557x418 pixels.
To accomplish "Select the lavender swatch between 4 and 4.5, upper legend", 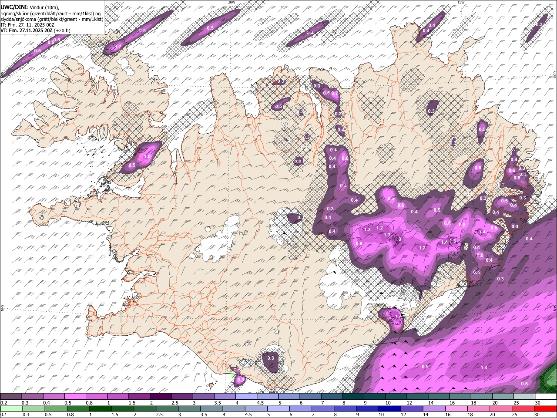I will (x=246, y=397).
